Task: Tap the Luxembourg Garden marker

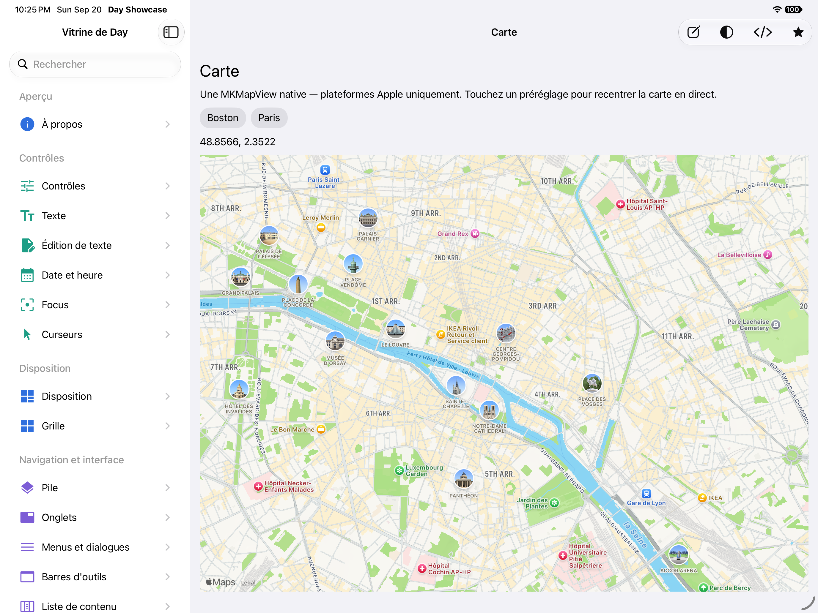Action: click(x=399, y=471)
